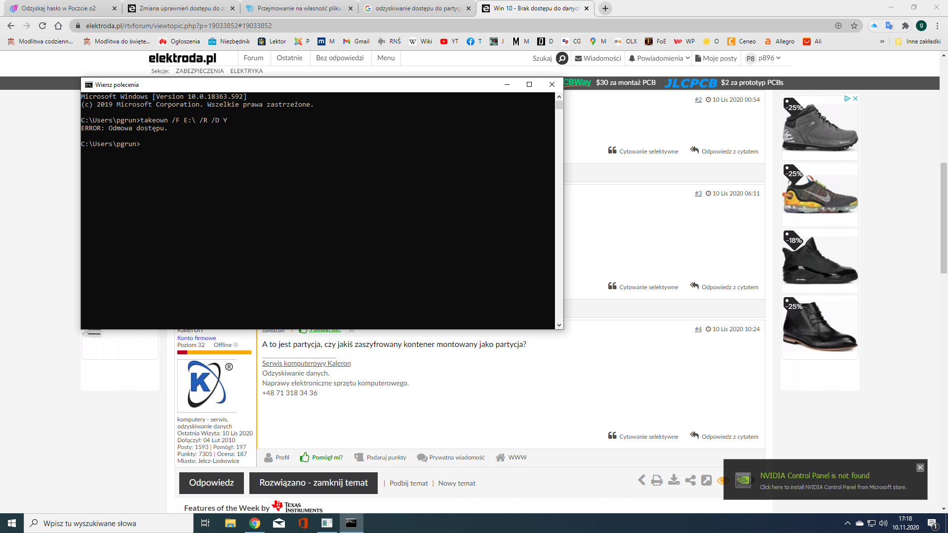Send Prywatna wiadomość to Kaleron

tap(451, 457)
